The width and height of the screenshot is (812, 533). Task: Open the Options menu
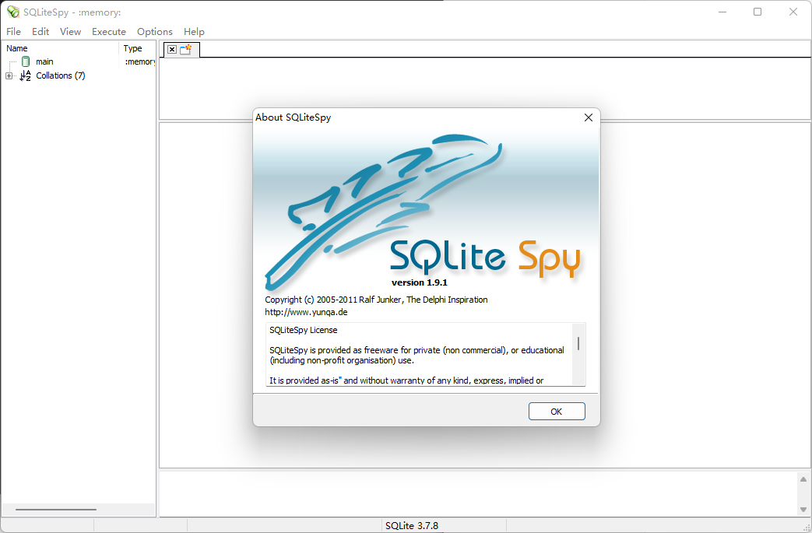[x=154, y=32]
